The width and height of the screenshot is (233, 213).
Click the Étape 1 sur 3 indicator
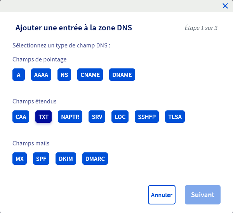click(x=201, y=28)
